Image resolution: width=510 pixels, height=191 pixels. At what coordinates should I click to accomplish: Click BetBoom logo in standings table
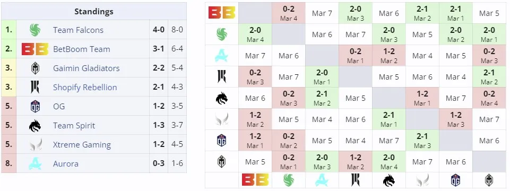pos(35,49)
